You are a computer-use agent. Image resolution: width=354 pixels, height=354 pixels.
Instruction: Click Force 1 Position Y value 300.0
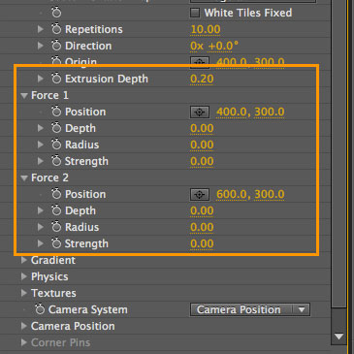270,112
